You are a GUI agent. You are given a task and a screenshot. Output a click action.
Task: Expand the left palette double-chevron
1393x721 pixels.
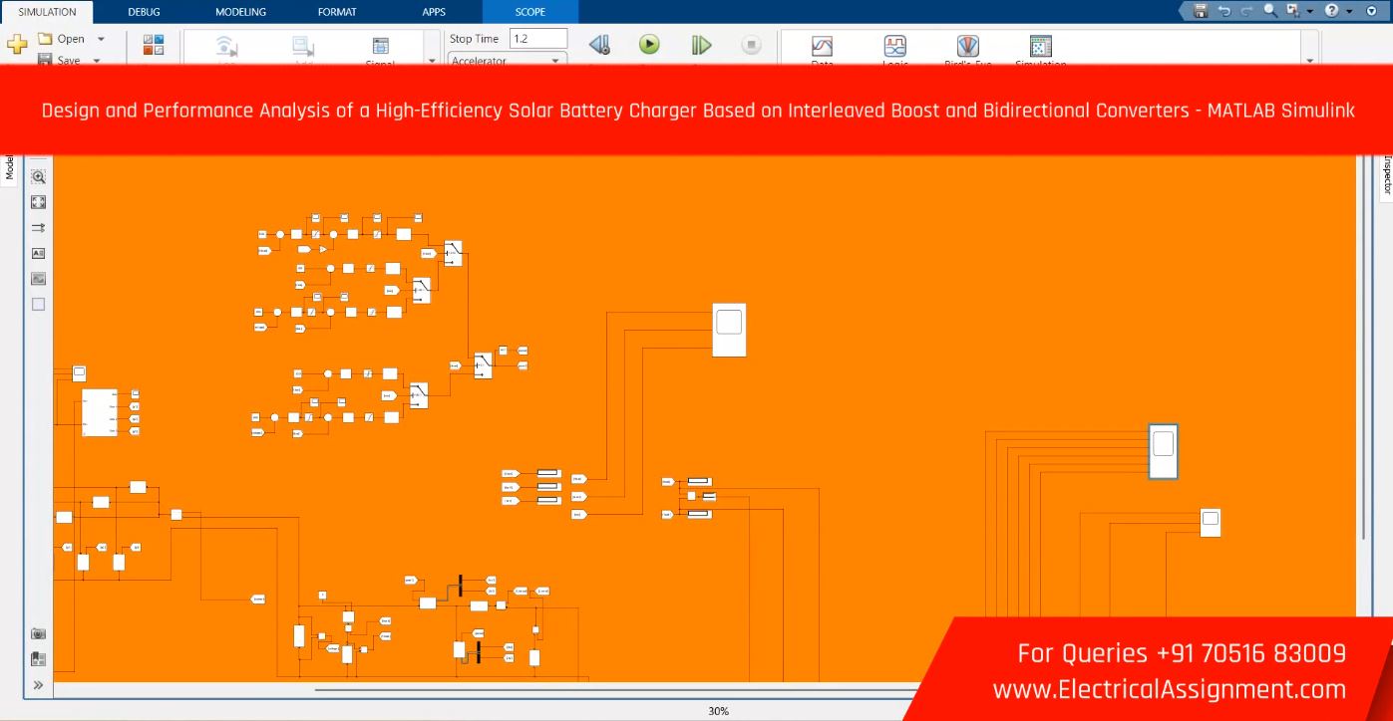tap(39, 685)
